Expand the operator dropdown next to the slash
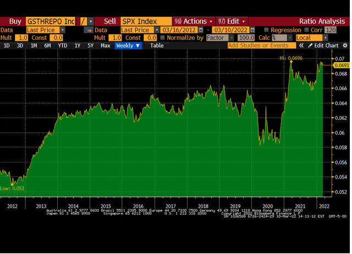The image size is (352, 254). 91,21
